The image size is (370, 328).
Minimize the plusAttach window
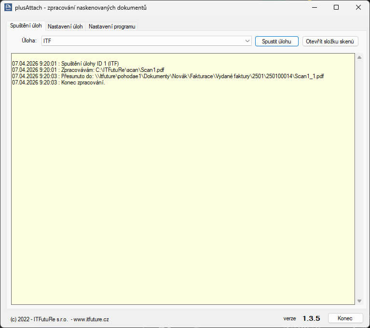(x=315, y=7)
